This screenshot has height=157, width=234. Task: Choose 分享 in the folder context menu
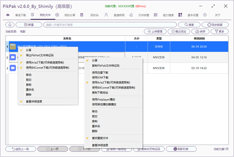(48, 50)
